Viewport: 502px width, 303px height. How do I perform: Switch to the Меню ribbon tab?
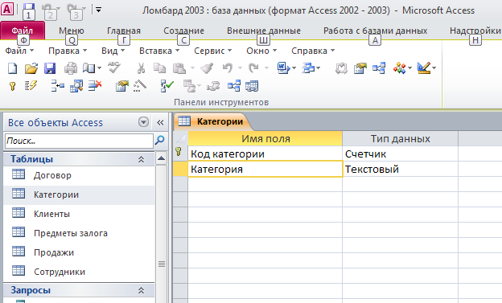pos(71,31)
